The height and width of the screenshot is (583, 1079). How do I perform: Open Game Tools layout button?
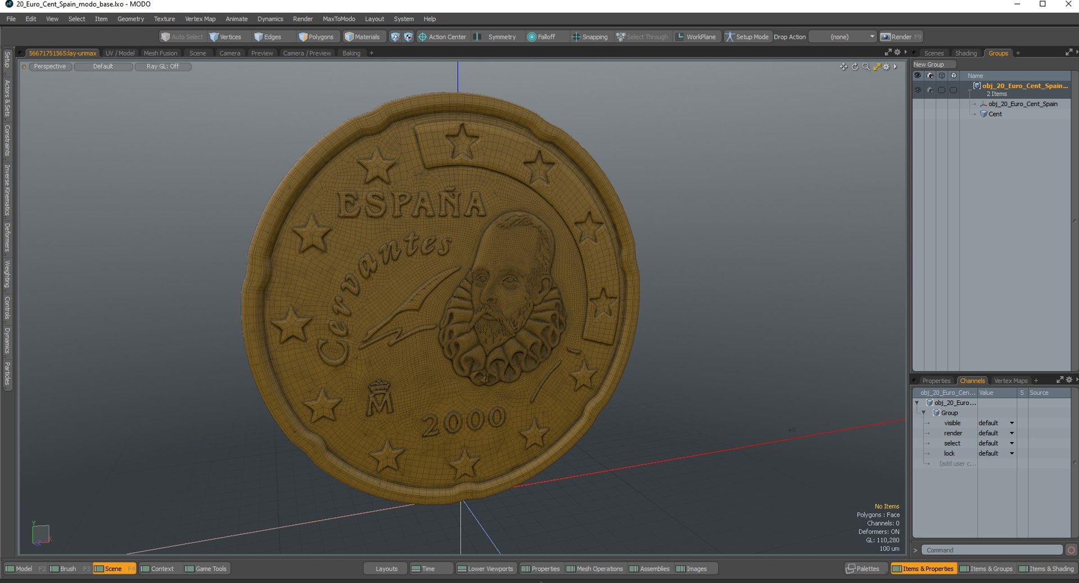click(x=206, y=569)
